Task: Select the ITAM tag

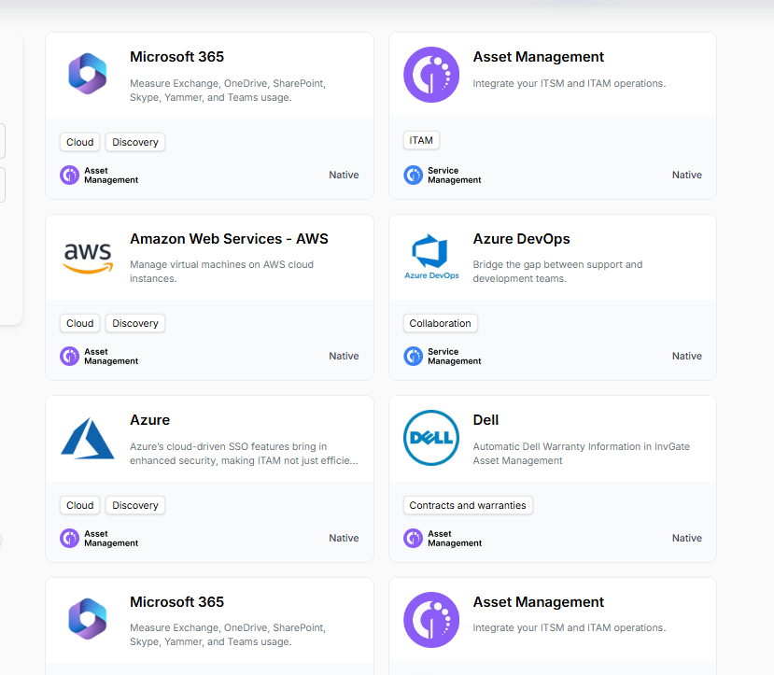Action: coord(421,140)
